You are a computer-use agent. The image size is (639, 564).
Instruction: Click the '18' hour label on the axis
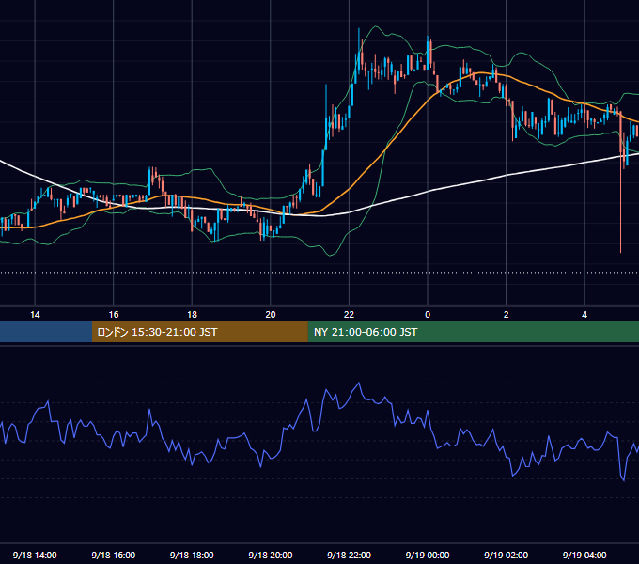[x=192, y=315]
